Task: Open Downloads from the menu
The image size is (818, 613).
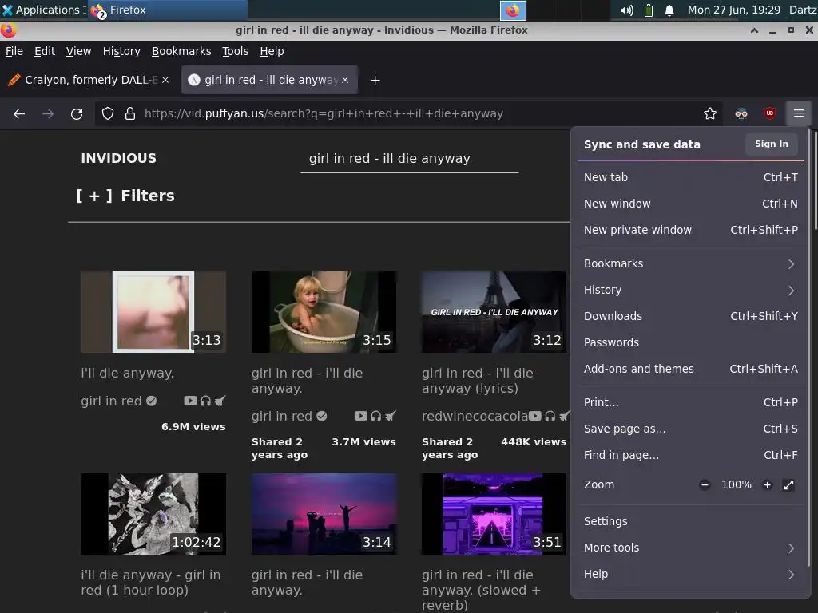Action: point(690,316)
